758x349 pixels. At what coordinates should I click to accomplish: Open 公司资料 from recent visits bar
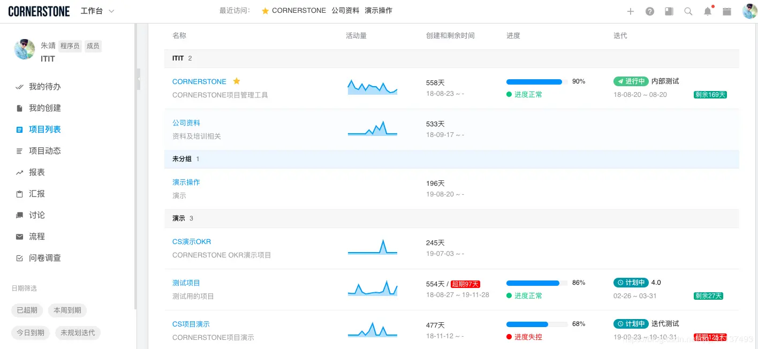[x=345, y=10]
